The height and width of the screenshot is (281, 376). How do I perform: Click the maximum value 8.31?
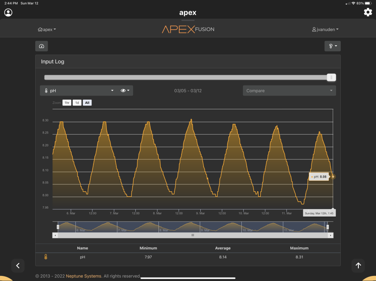click(x=299, y=257)
